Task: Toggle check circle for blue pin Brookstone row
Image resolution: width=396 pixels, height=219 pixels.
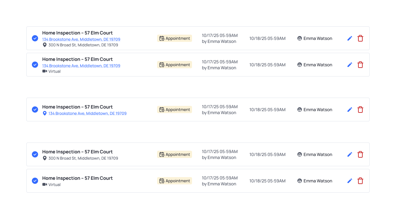Action: (35, 109)
